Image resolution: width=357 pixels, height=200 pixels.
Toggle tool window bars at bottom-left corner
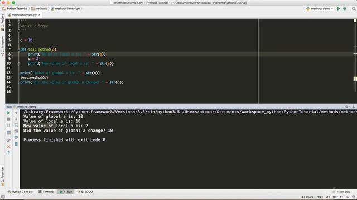3,197
